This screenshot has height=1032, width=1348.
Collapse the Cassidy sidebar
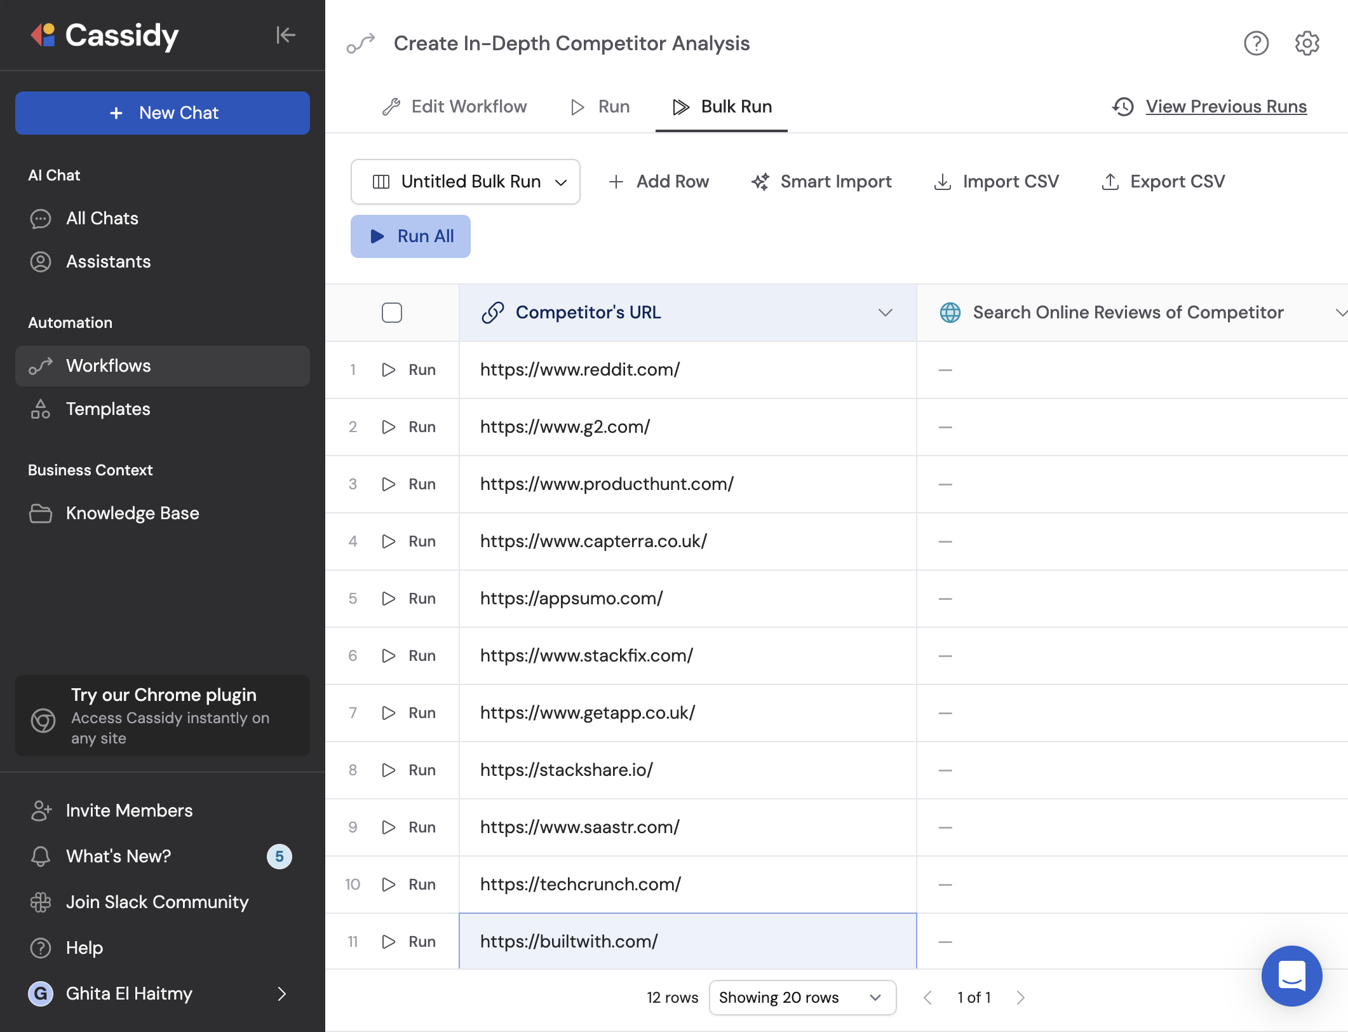pos(286,35)
